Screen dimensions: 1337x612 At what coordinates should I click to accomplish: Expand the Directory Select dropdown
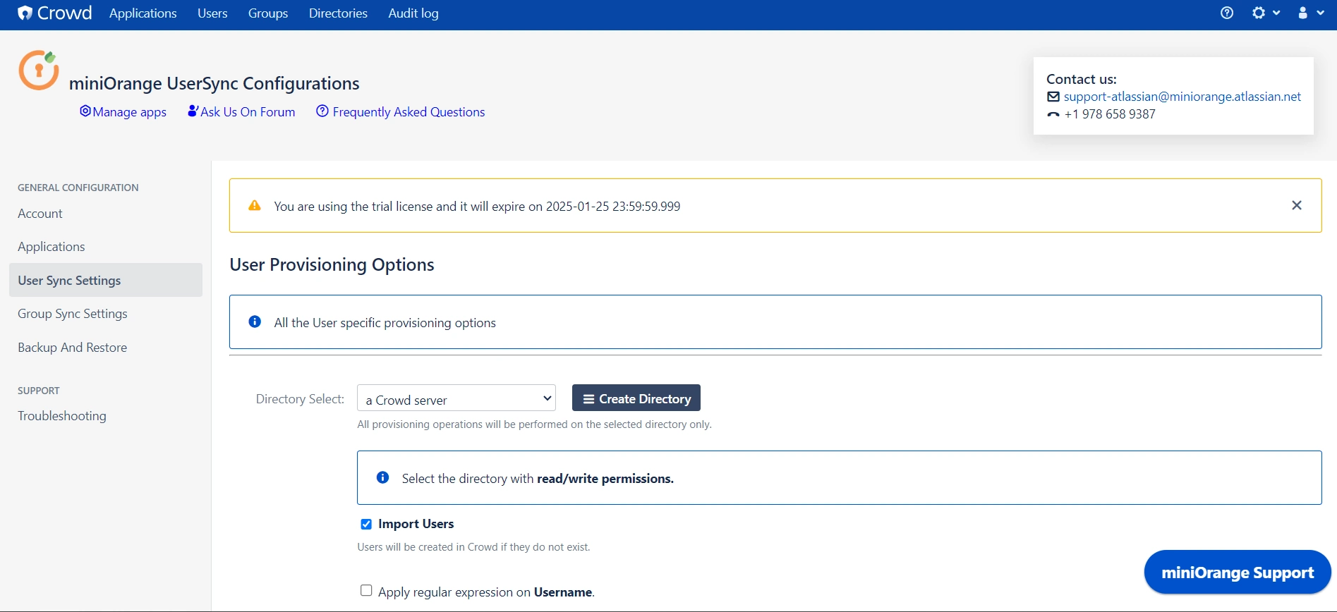(456, 398)
